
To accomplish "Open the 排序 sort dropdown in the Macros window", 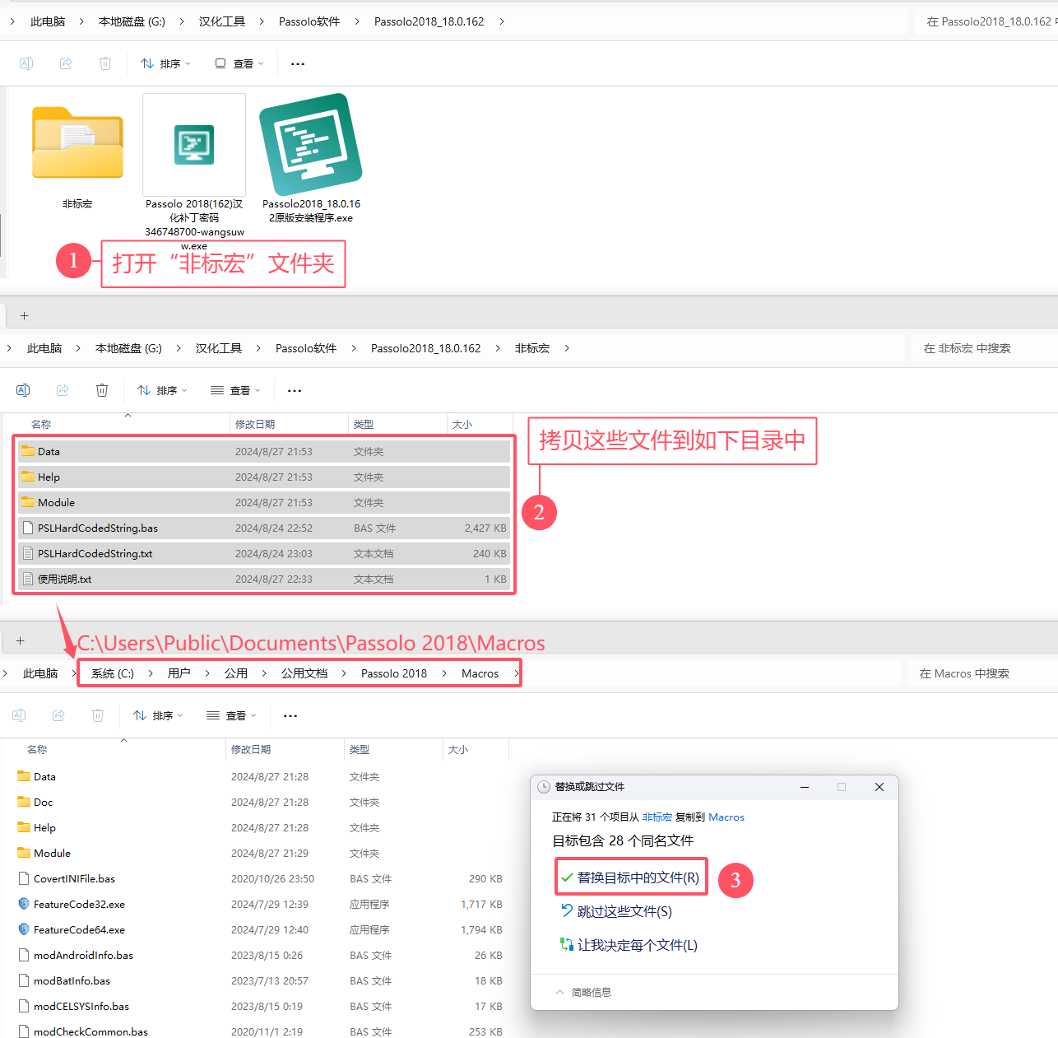I will click(158, 715).
